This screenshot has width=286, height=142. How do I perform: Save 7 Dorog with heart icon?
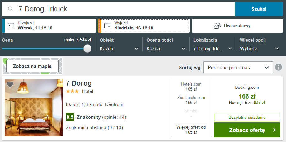click(10, 84)
